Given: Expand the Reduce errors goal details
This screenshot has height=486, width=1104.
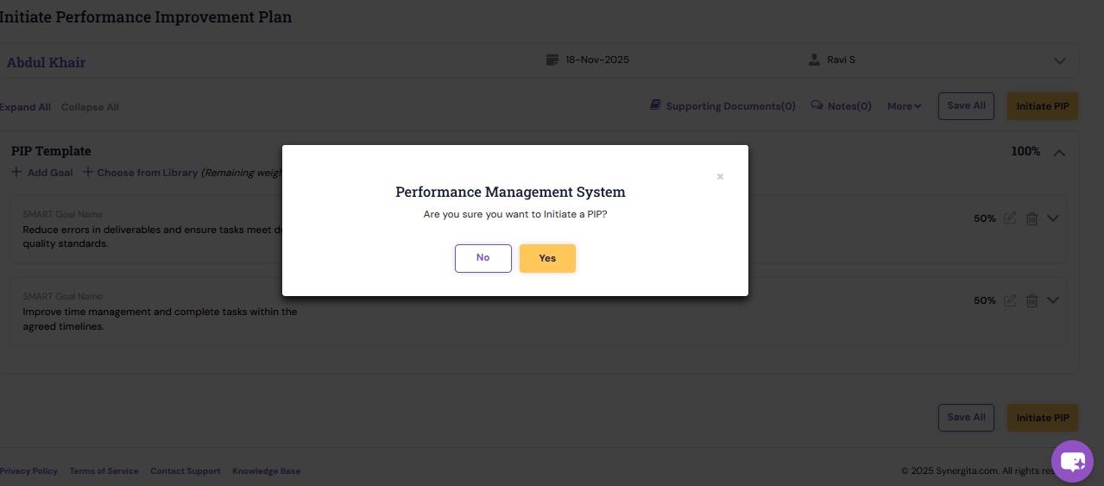Looking at the screenshot, I should pyautogui.click(x=1052, y=218).
